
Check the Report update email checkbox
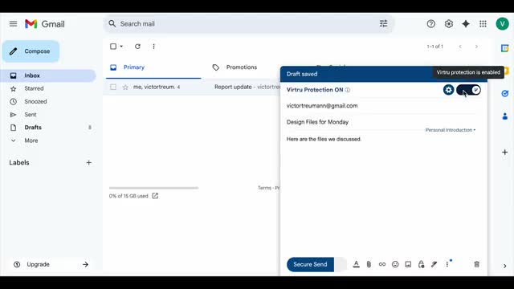[113, 87]
